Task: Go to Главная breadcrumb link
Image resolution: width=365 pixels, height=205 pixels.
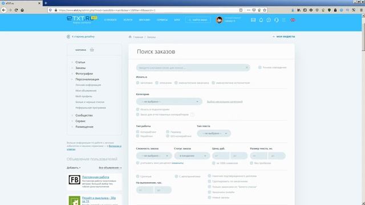Action: [138, 37]
